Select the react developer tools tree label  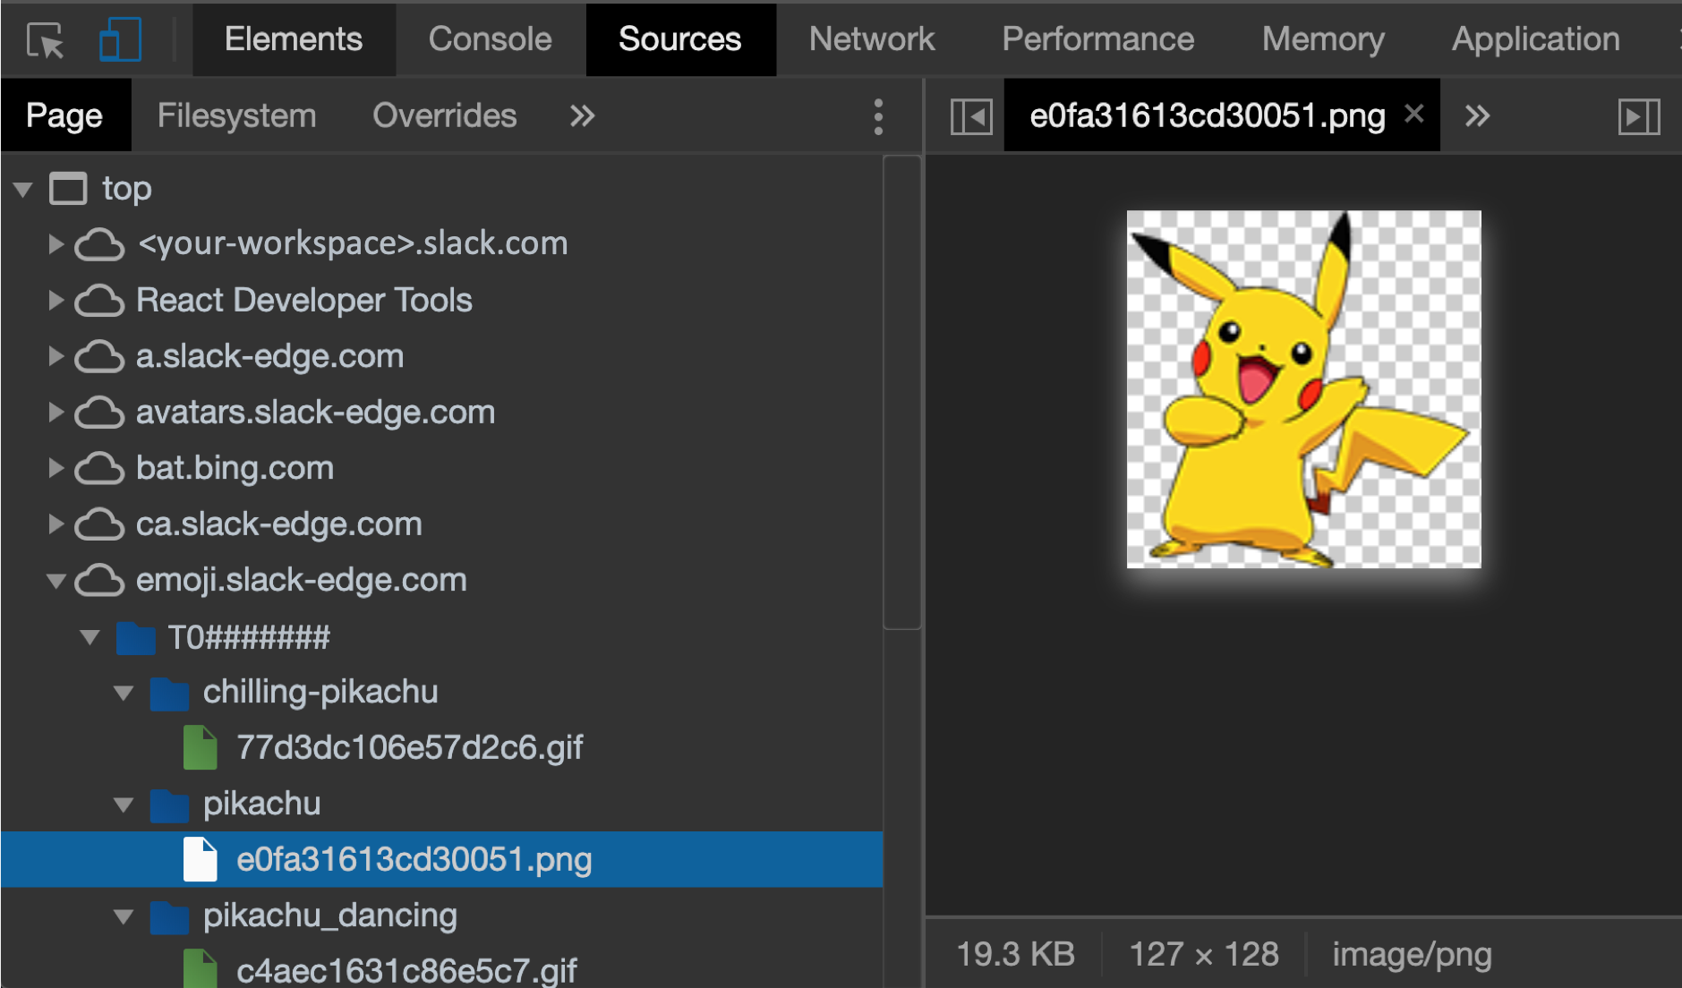304,301
